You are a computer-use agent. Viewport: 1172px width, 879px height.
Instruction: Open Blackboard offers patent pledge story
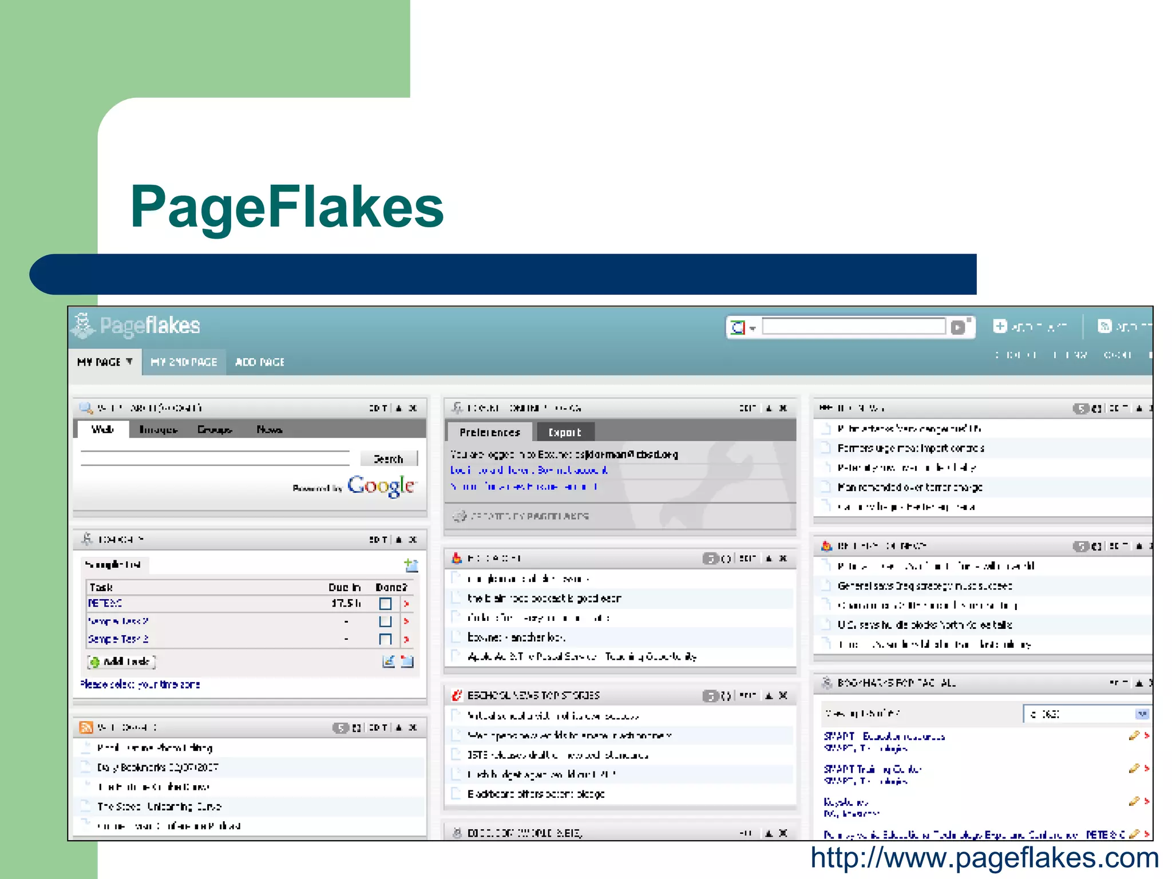[x=536, y=794]
